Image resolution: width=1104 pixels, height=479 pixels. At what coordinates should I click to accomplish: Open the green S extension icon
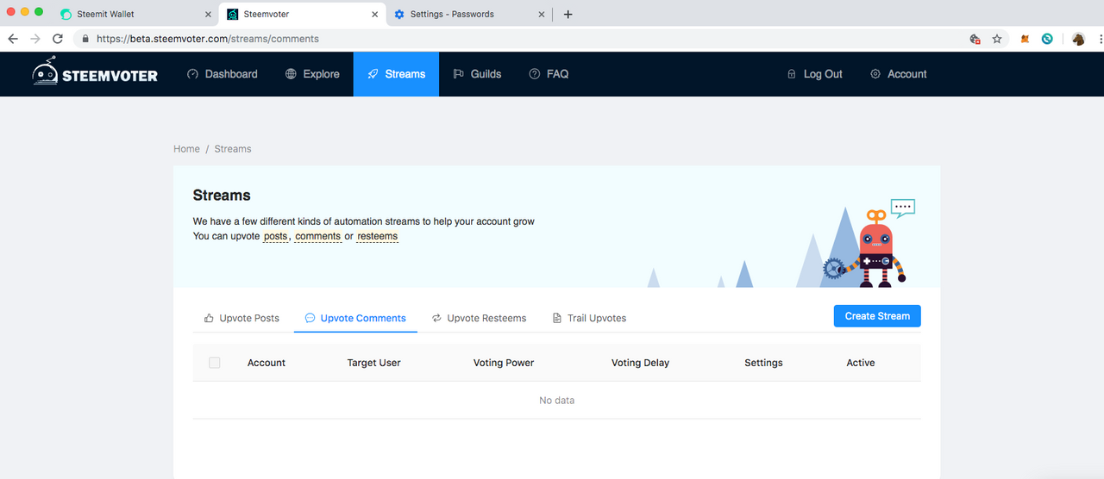point(1047,39)
